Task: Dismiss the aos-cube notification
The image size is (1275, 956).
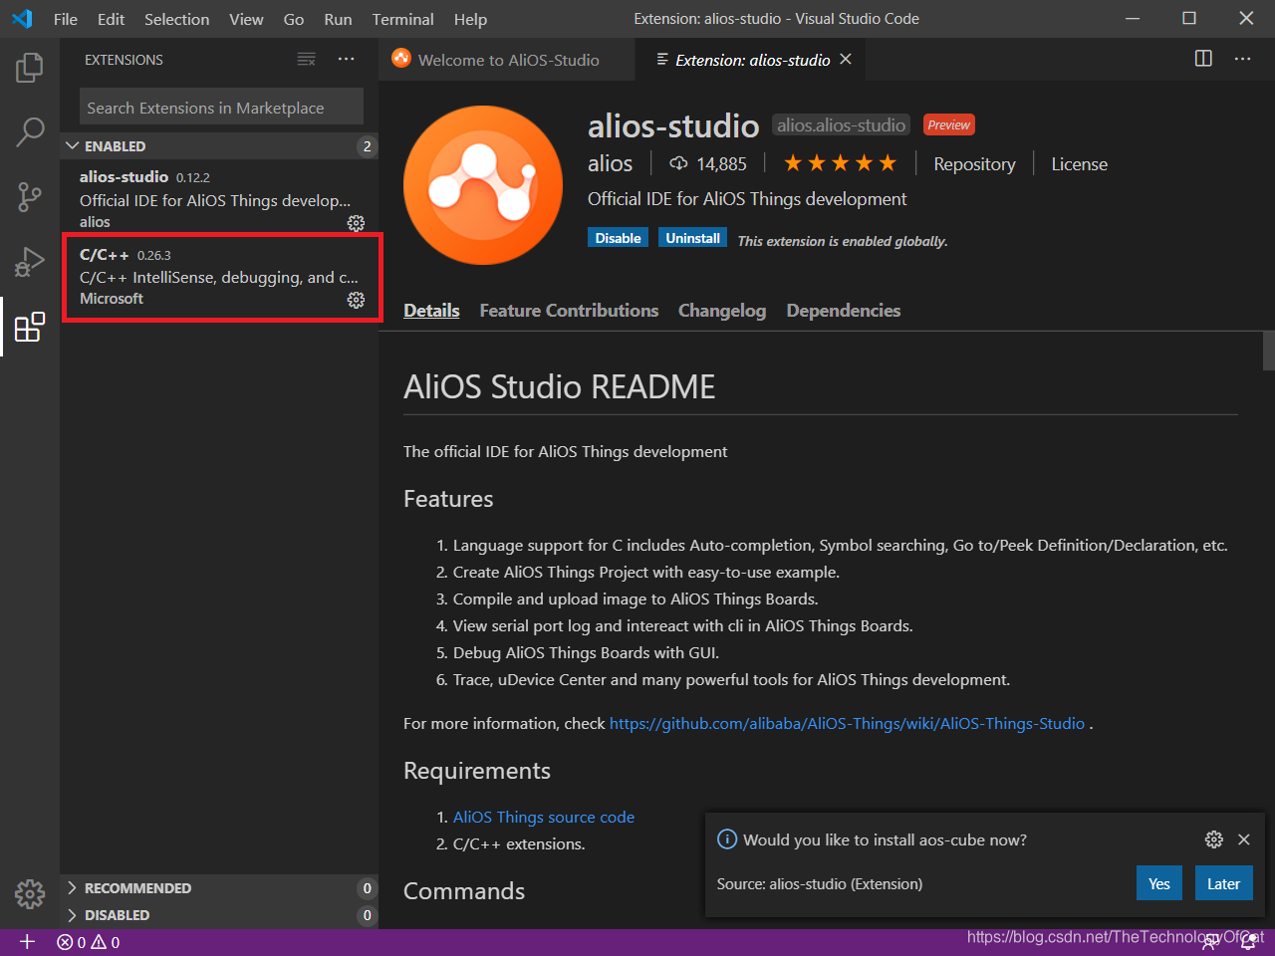Action: pyautogui.click(x=1243, y=839)
